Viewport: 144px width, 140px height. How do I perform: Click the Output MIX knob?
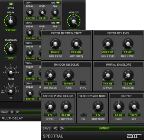click(134, 107)
